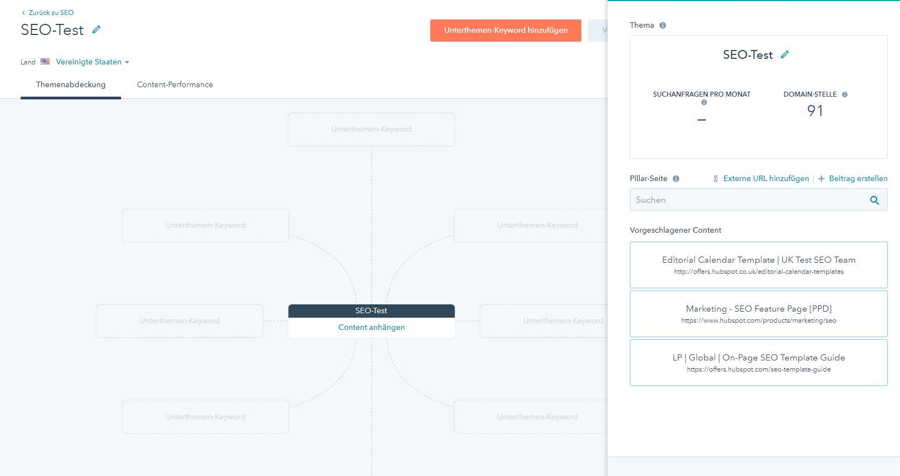Image resolution: width=900 pixels, height=476 pixels.
Task: Focus the Suchen pillar page search field
Action: pos(748,200)
